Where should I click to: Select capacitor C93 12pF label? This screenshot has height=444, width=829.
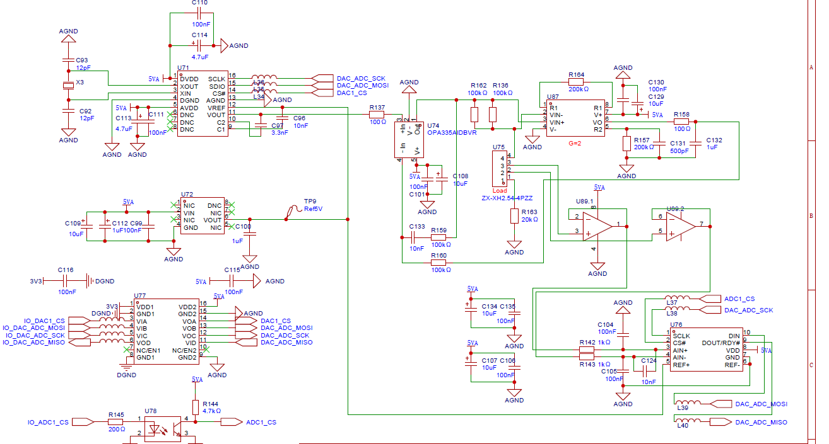point(83,63)
